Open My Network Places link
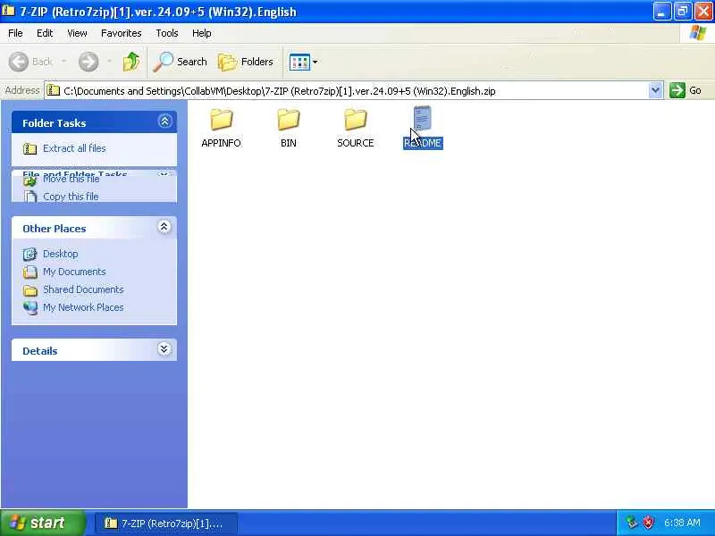 (x=83, y=307)
